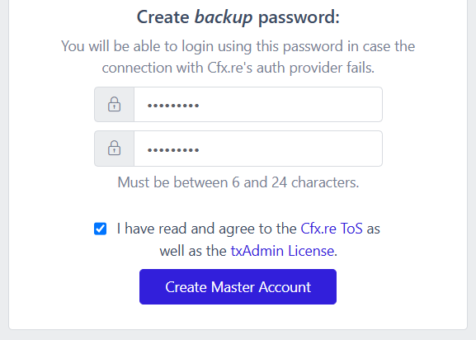Focus the first backup password input

(x=258, y=105)
